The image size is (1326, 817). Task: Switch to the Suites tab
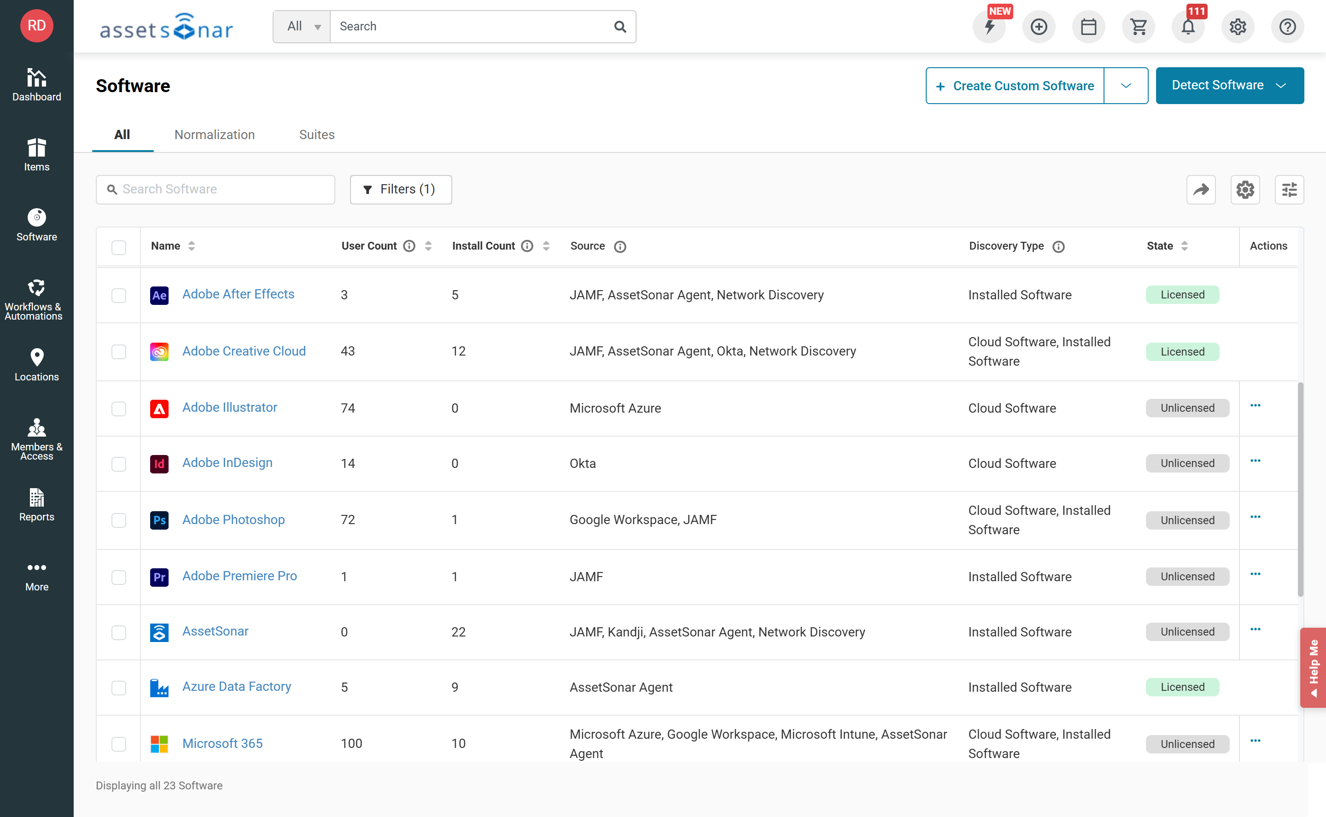[316, 134]
